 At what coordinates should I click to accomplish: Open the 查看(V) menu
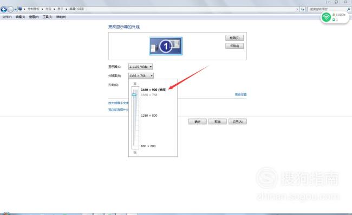point(34,17)
